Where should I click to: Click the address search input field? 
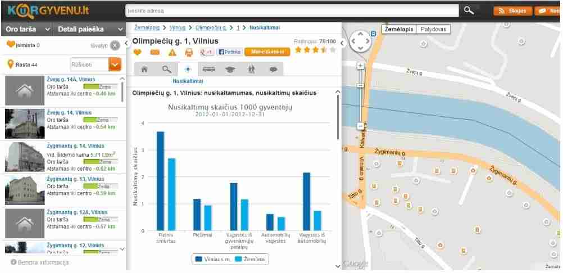292,10
